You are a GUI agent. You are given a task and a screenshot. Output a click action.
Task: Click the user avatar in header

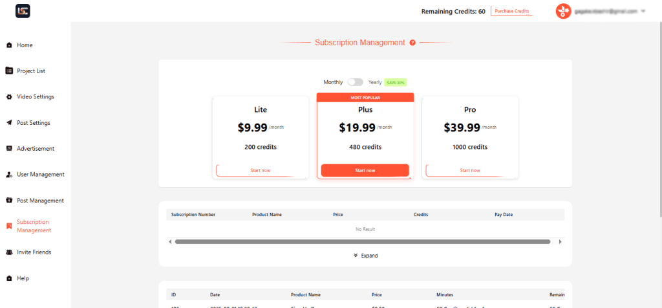coord(564,11)
